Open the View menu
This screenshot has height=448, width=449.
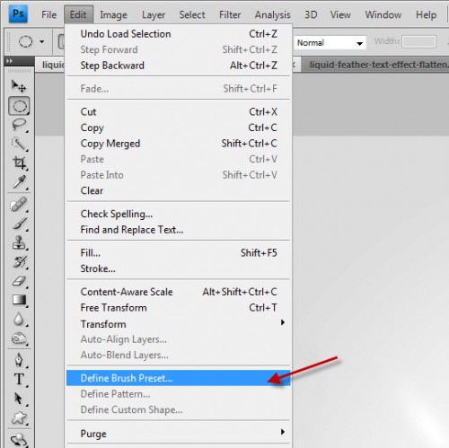click(340, 14)
